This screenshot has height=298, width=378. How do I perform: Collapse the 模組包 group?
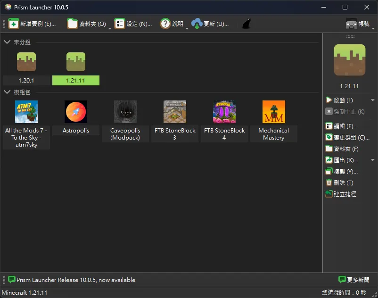(x=7, y=92)
